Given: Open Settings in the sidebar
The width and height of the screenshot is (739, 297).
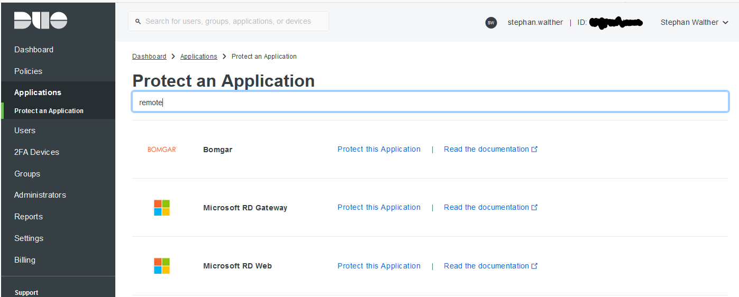Looking at the screenshot, I should pos(29,238).
